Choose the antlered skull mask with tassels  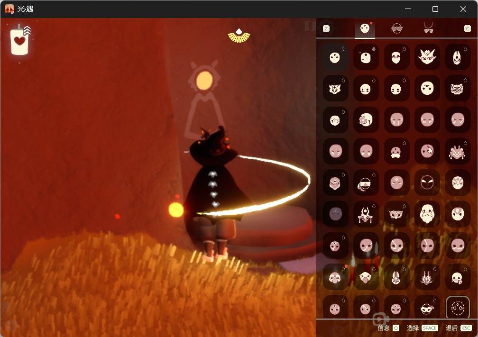coord(366,214)
